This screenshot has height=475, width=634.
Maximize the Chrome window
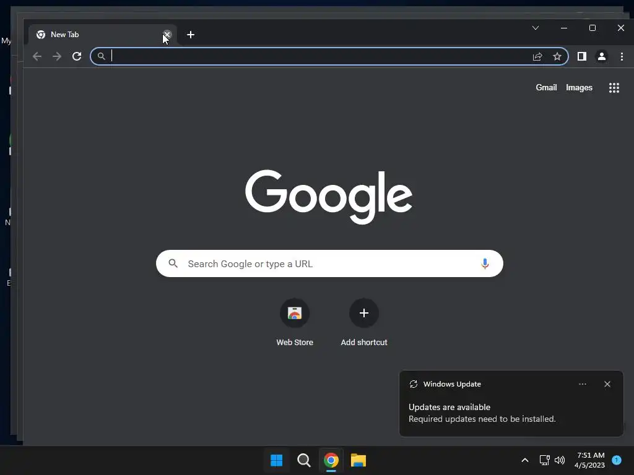(x=593, y=28)
